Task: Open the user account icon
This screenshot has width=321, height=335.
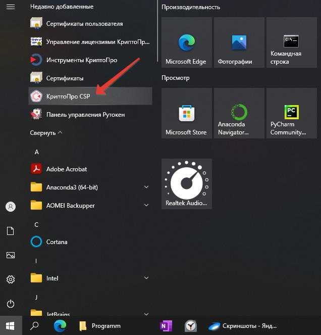Action: 11,207
